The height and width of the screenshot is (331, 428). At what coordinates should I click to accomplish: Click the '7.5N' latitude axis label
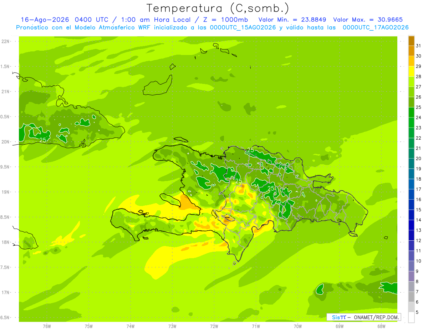pos(5,267)
